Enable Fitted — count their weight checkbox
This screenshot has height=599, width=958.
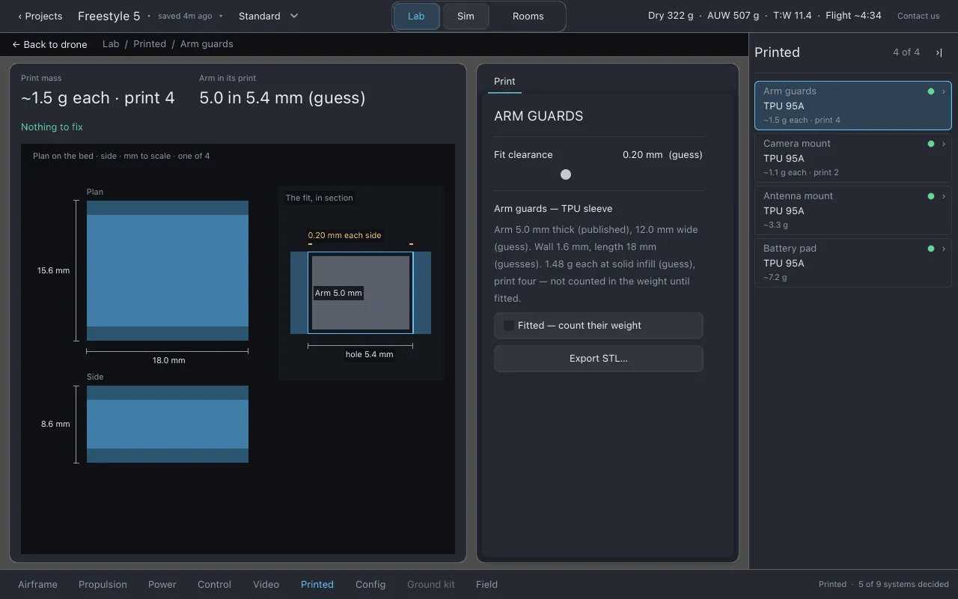[x=509, y=326]
